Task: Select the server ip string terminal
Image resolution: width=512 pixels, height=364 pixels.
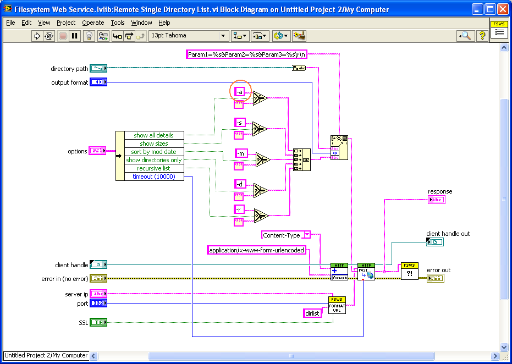Action: [98, 294]
